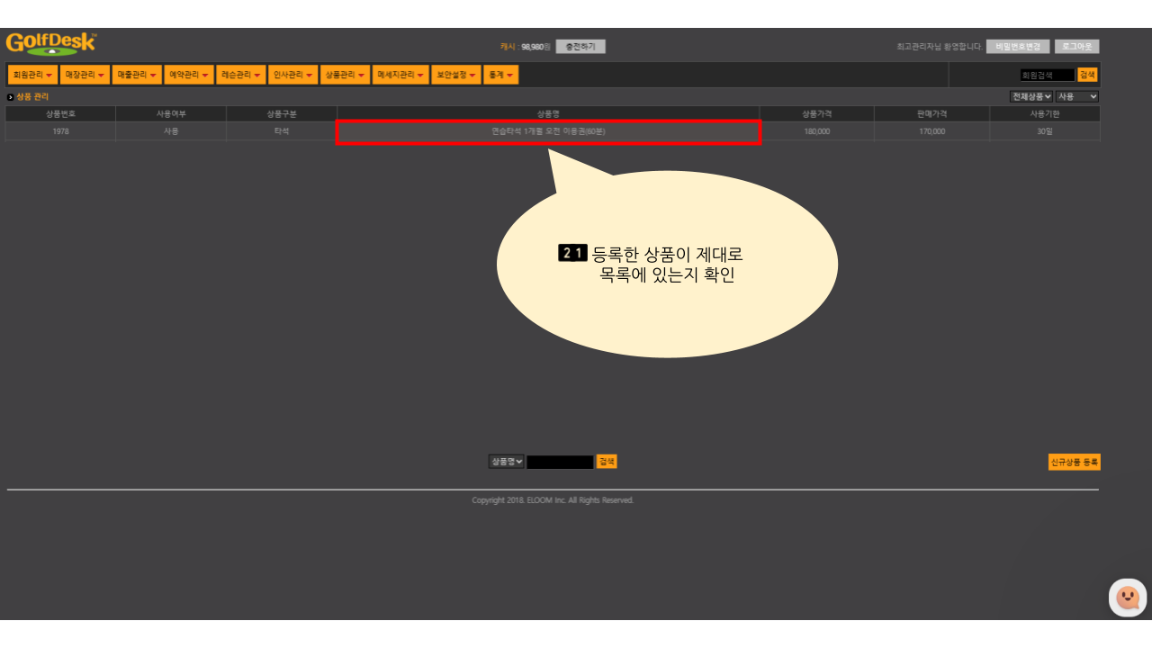
Task: Open the 인사관리 menu
Action: click(x=293, y=75)
